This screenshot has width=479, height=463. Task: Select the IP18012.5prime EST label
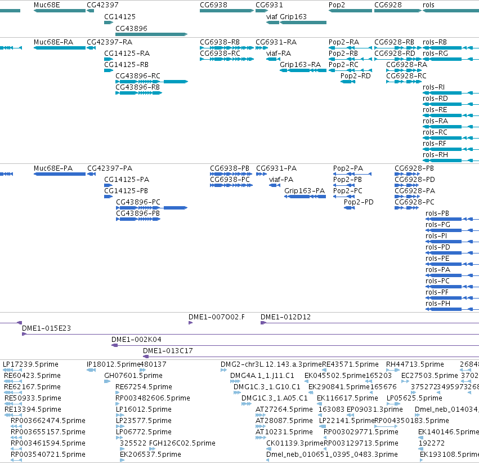tap(113, 364)
